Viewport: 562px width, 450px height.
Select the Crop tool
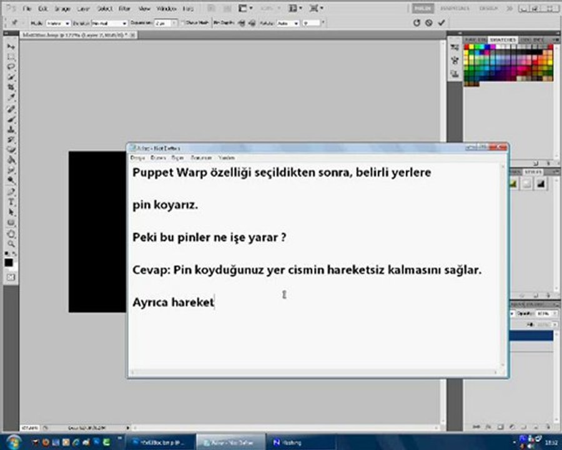pos(11,87)
